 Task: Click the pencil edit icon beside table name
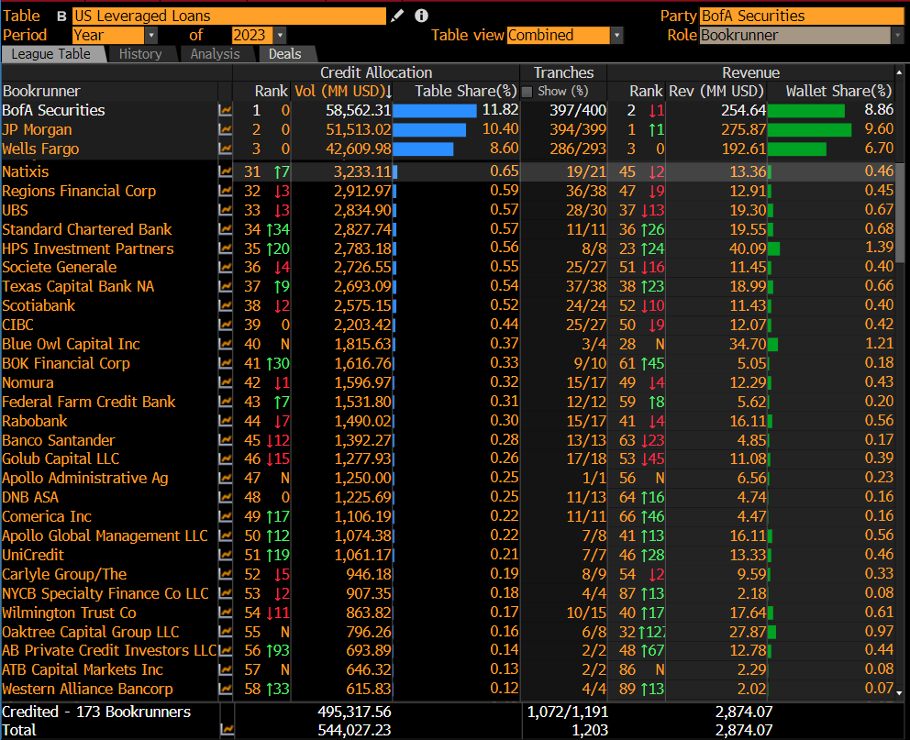pyautogui.click(x=397, y=16)
